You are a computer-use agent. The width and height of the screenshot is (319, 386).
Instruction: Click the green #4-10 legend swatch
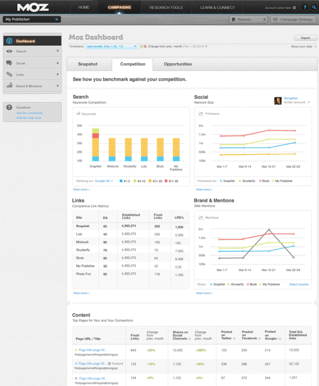135,181
